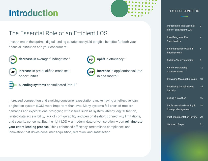The height and width of the screenshot is (161, 208).
Task: Open Prioritizing Compliance & Security section
Action: (x=180, y=88)
